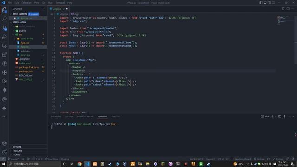Image resolution: width=297 pixels, height=167 pixels.
Task: Open the Help menu
Action: 70,3
